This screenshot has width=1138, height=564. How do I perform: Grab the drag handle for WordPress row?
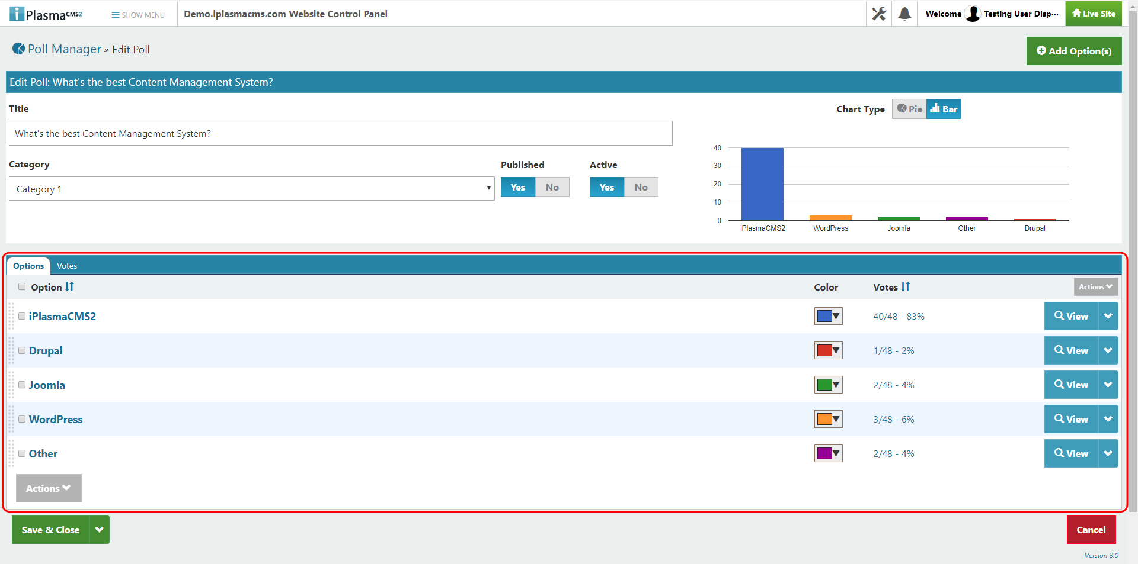pyautogui.click(x=11, y=419)
